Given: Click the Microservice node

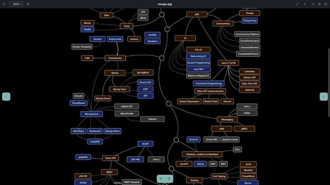Looking at the screenshot, I should [92, 114].
